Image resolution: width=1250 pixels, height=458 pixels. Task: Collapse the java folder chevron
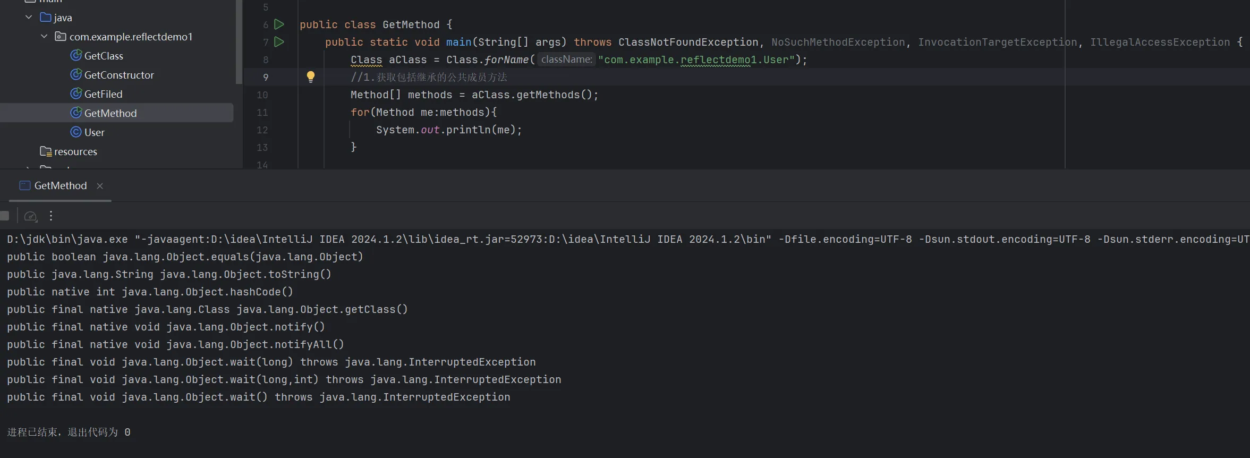[29, 18]
